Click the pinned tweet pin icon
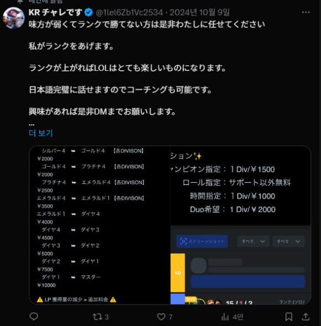This screenshot has height=326, width=321. coord(20,2)
